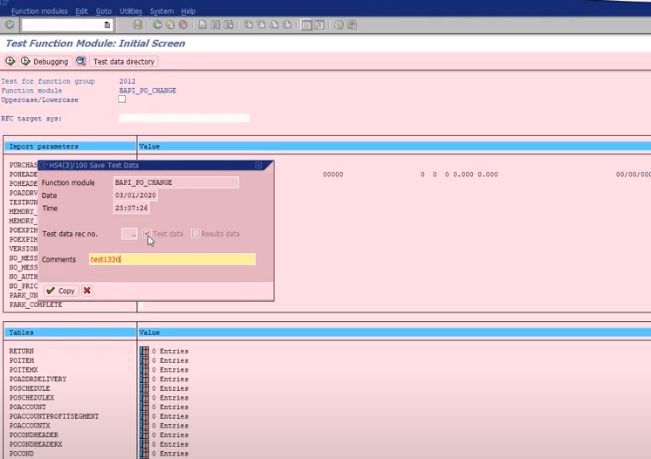Open the POITEM table entries icon
The image size is (651, 459).
coord(144,360)
